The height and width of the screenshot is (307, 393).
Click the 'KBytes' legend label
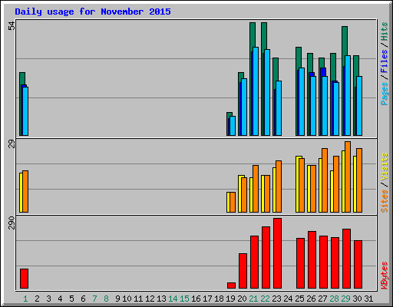(384, 276)
